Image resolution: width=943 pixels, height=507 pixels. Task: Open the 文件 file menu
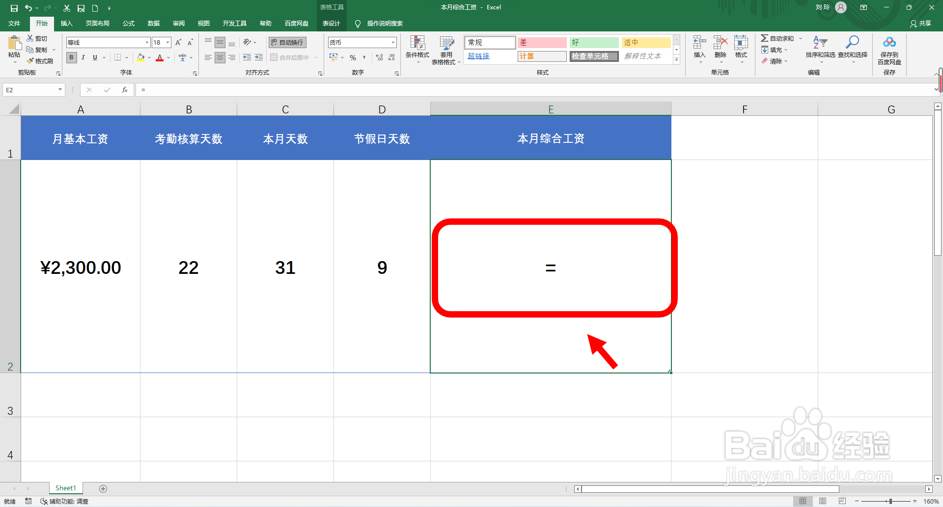[14, 23]
